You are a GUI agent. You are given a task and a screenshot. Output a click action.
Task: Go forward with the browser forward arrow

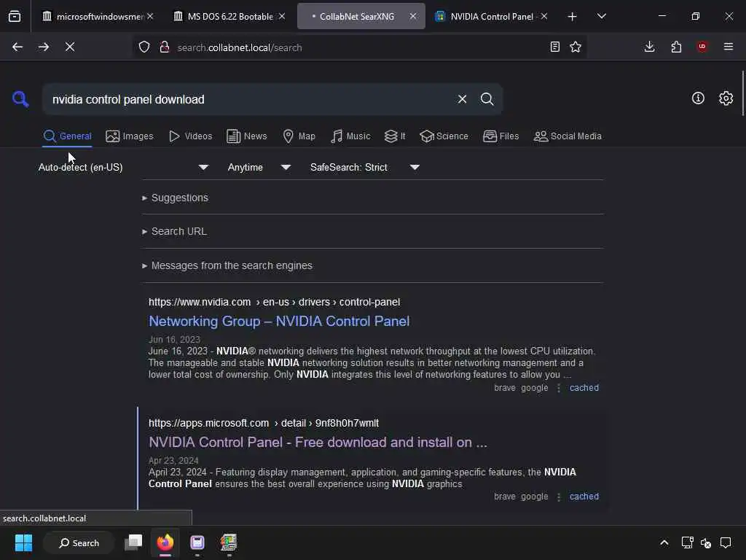(44, 47)
